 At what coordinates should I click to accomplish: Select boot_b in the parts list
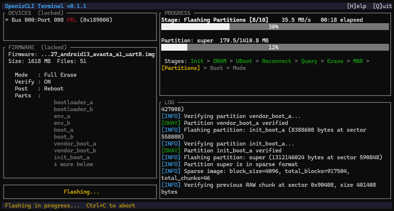64,137
